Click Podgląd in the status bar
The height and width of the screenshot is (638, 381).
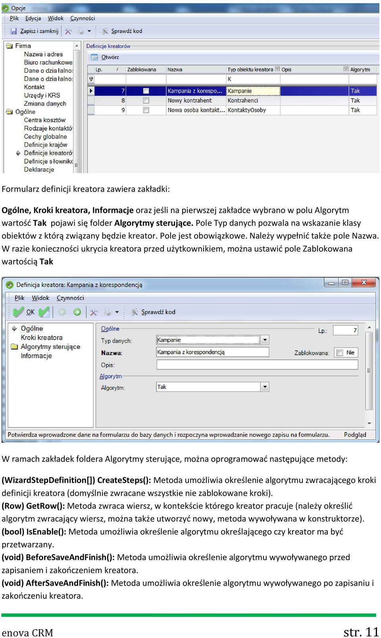pos(355,435)
